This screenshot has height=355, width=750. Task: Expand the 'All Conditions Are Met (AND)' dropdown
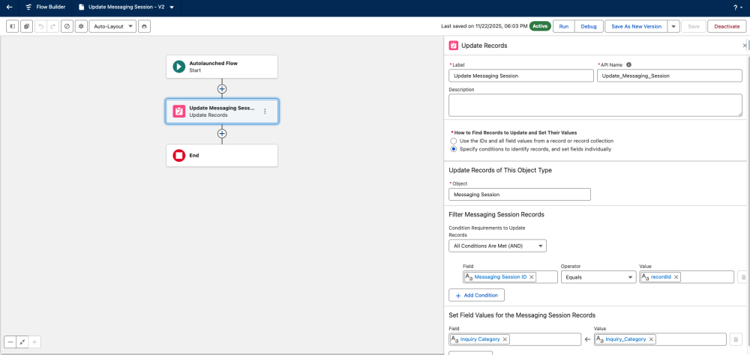click(x=497, y=246)
